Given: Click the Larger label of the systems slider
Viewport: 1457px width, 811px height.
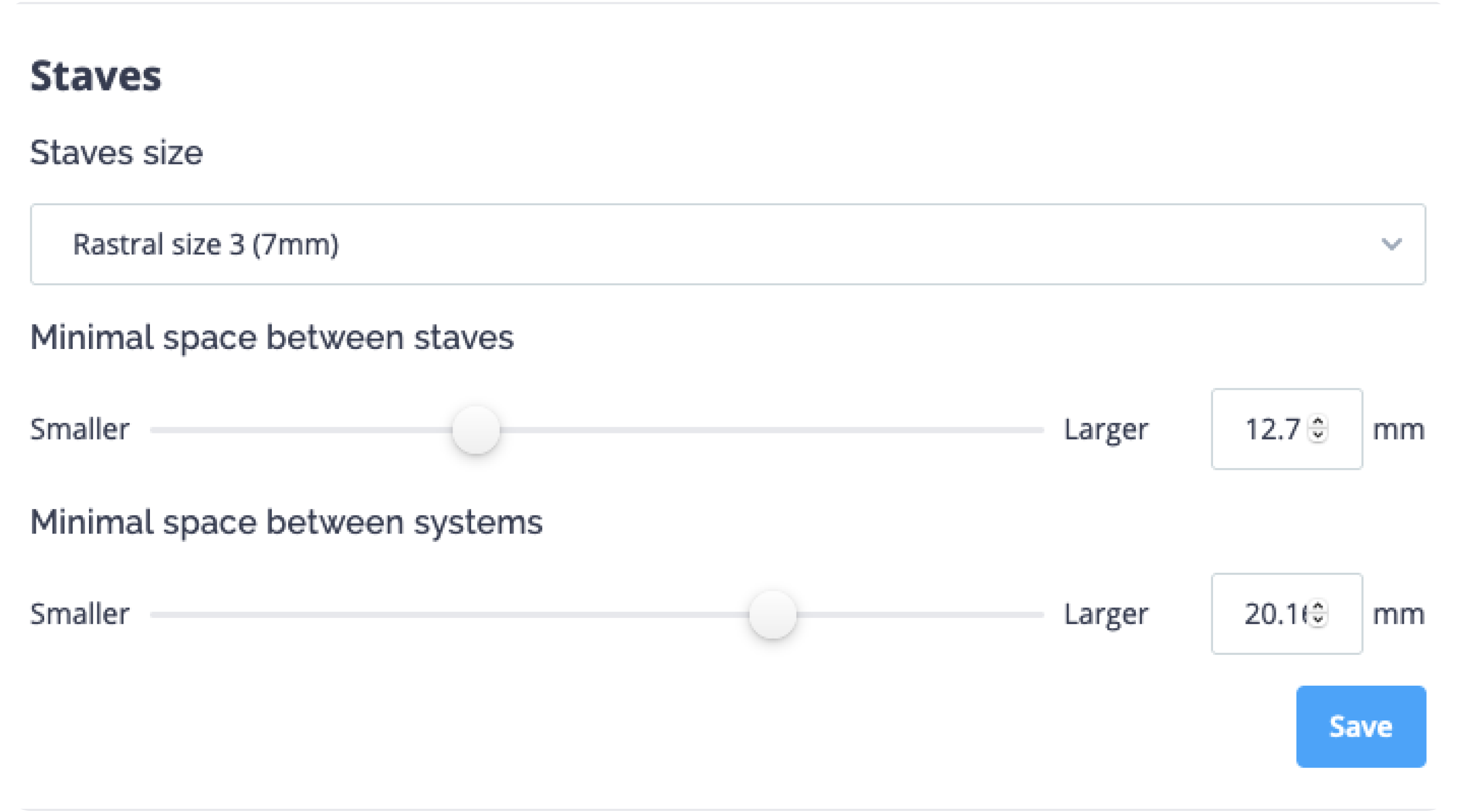Looking at the screenshot, I should pos(1106,614).
